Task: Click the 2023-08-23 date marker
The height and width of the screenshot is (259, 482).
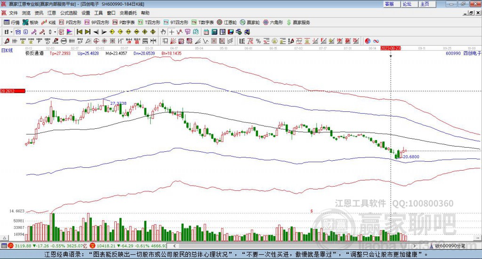Action: (390, 48)
